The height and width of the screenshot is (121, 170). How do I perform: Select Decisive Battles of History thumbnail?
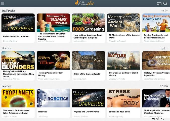124,60
